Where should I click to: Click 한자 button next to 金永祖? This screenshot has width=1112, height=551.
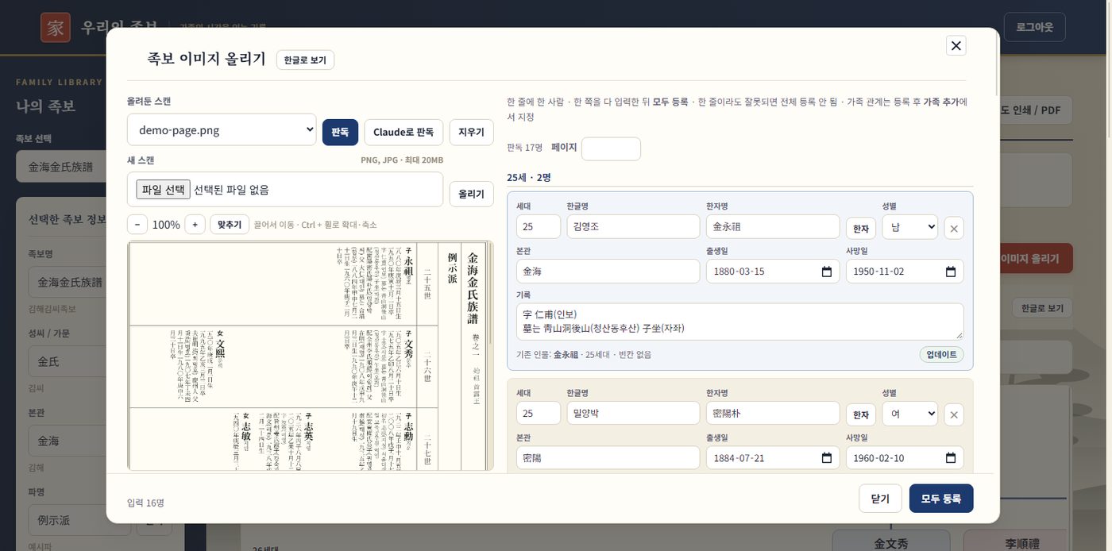(x=860, y=229)
